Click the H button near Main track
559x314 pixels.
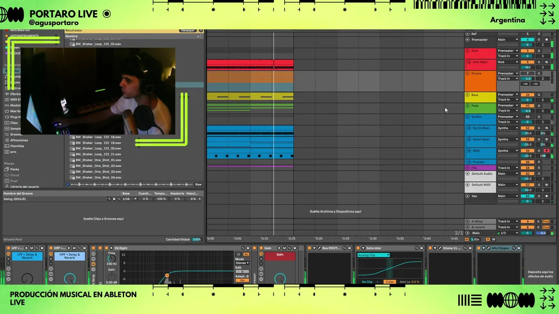click(x=488, y=239)
